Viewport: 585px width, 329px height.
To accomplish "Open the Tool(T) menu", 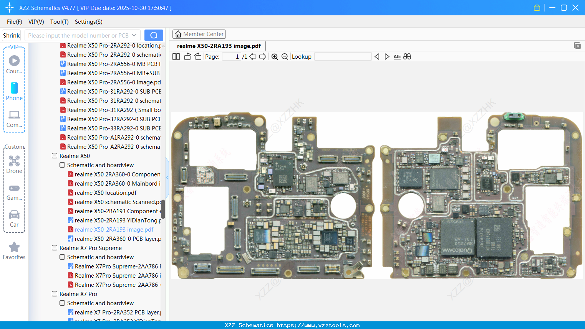I will pos(59,22).
